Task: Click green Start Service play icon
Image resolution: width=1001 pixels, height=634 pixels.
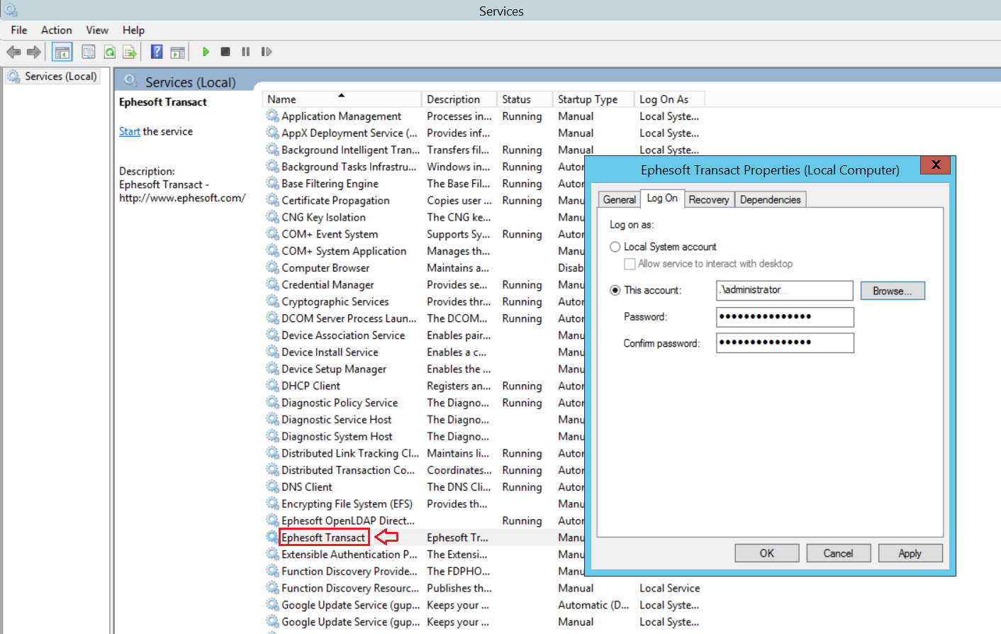Action: click(206, 52)
